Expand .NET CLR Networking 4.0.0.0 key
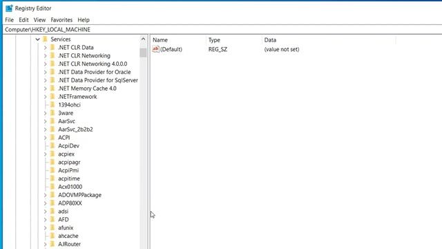The width and height of the screenshot is (442, 249). tap(46, 64)
